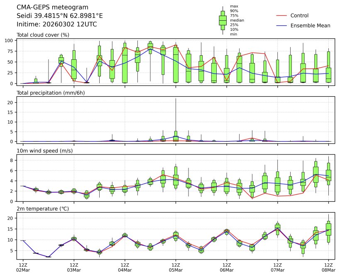Click the 12Z 02Mar time axis label
The width and height of the screenshot is (340, 277).
pos(23,267)
